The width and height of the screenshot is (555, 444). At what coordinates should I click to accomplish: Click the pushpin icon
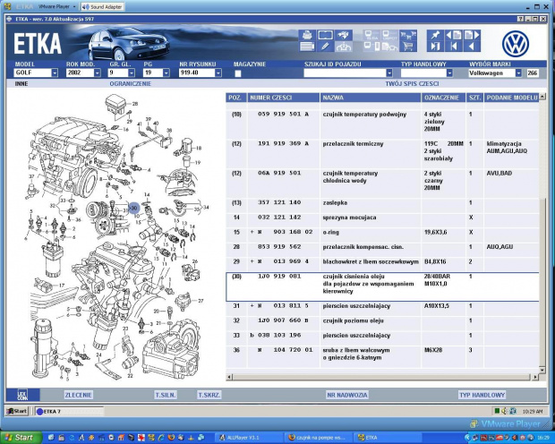[x=435, y=35]
